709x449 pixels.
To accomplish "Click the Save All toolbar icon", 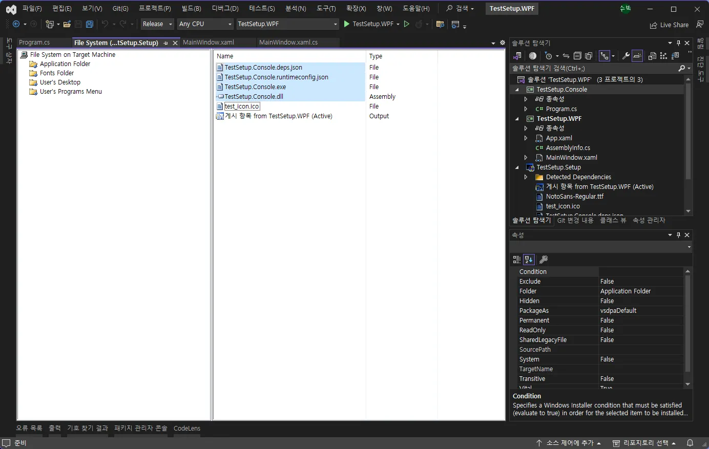I will (90, 24).
